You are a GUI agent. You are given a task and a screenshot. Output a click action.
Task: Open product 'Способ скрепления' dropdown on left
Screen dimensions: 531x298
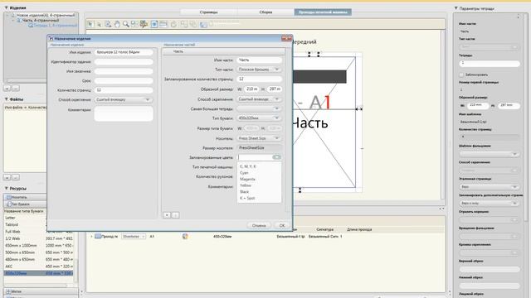(x=124, y=99)
